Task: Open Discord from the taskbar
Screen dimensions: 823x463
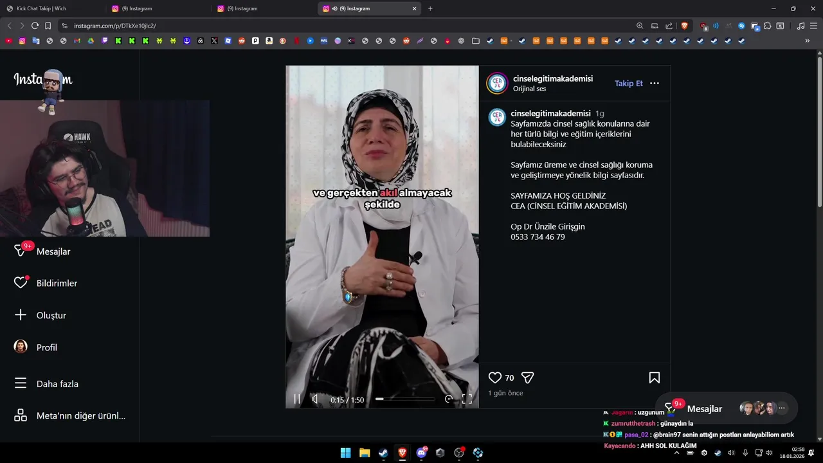Action: pos(422,453)
